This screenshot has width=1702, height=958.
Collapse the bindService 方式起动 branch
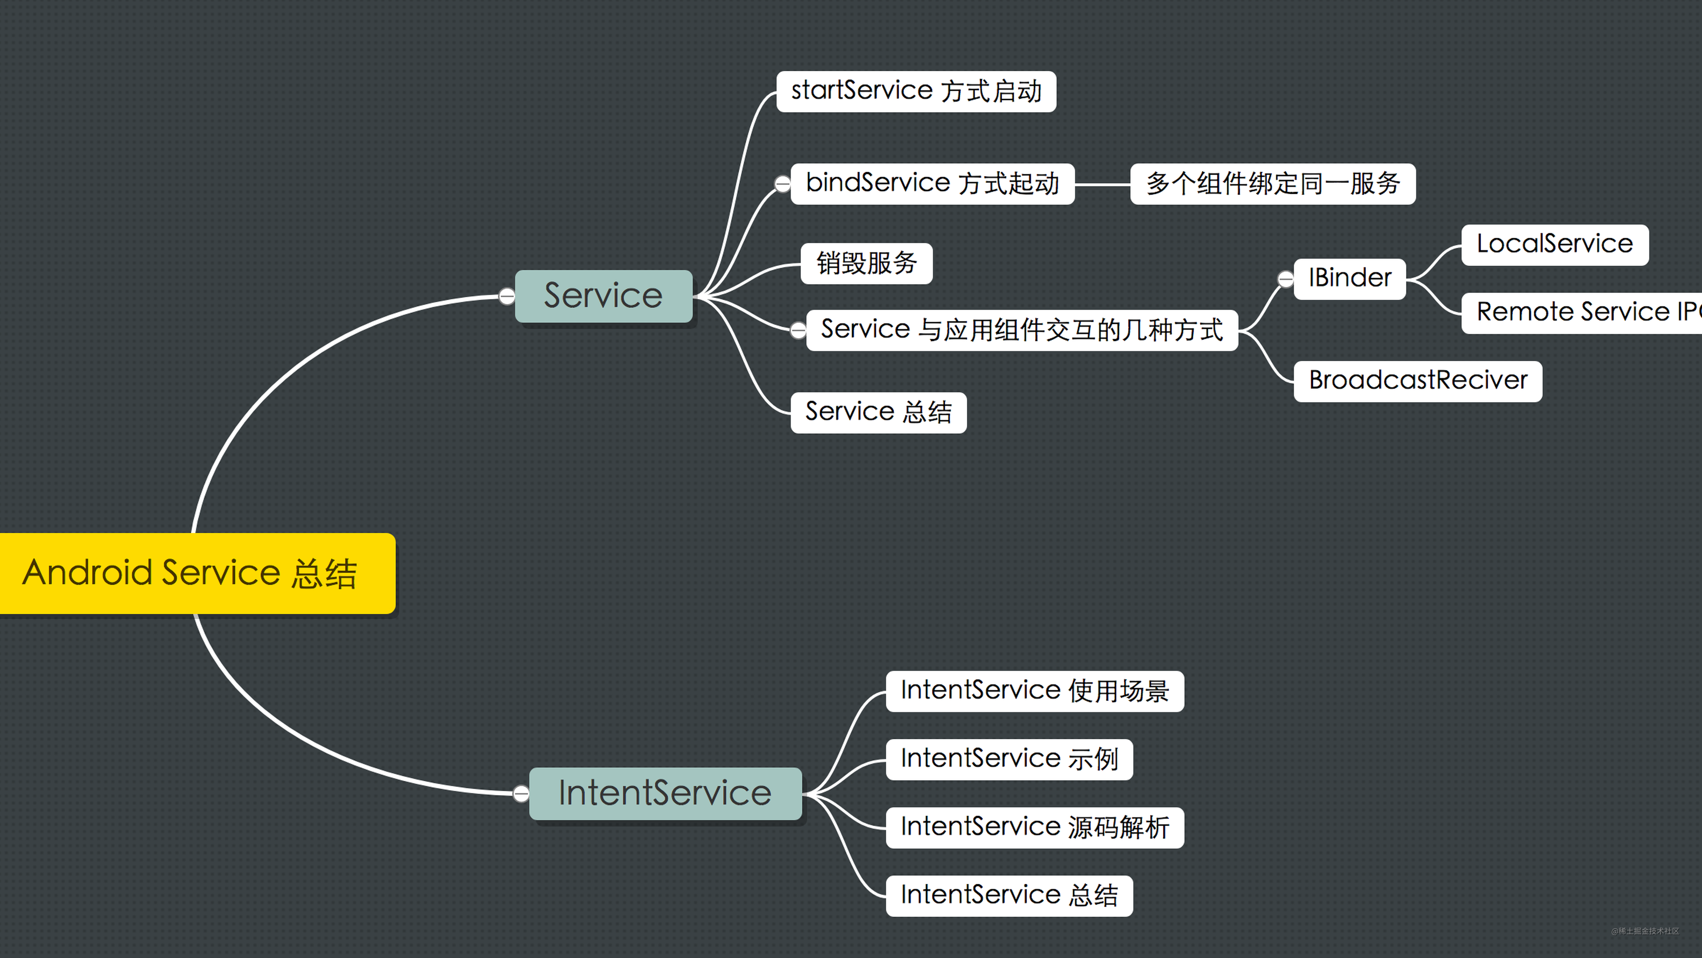tap(782, 184)
